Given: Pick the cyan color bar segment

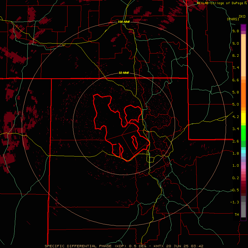Looking at the screenshot, I should (243, 152).
